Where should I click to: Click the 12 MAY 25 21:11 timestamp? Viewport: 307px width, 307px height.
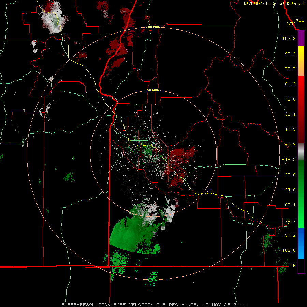226,305
